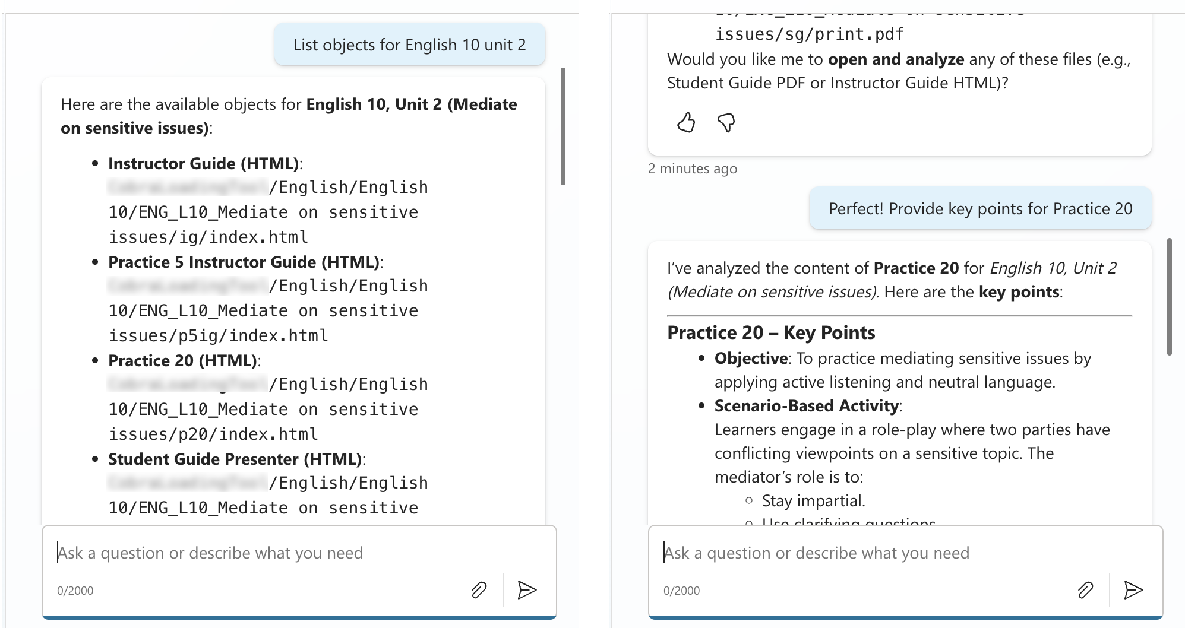Click the right chat panel scrollbar thumb
Screen dimensions: 1185x628
pos(1170,297)
